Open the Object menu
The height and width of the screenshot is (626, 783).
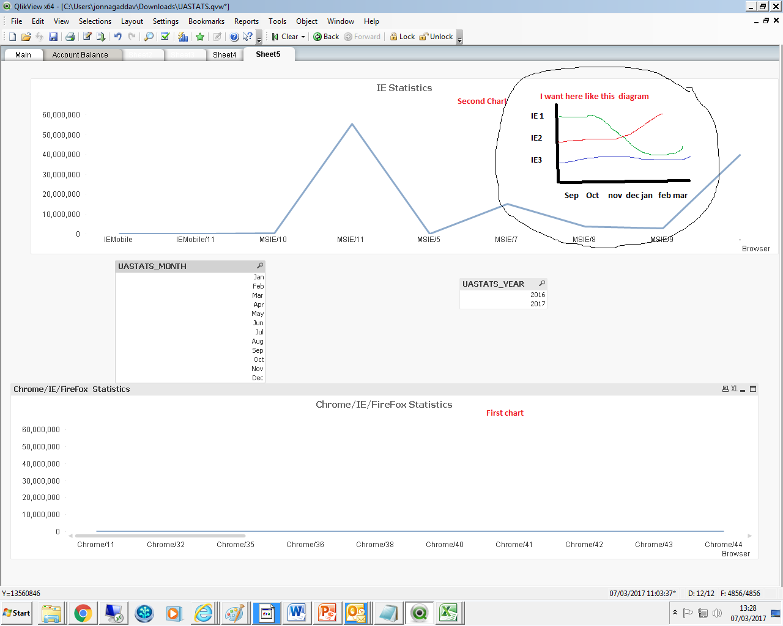[306, 21]
